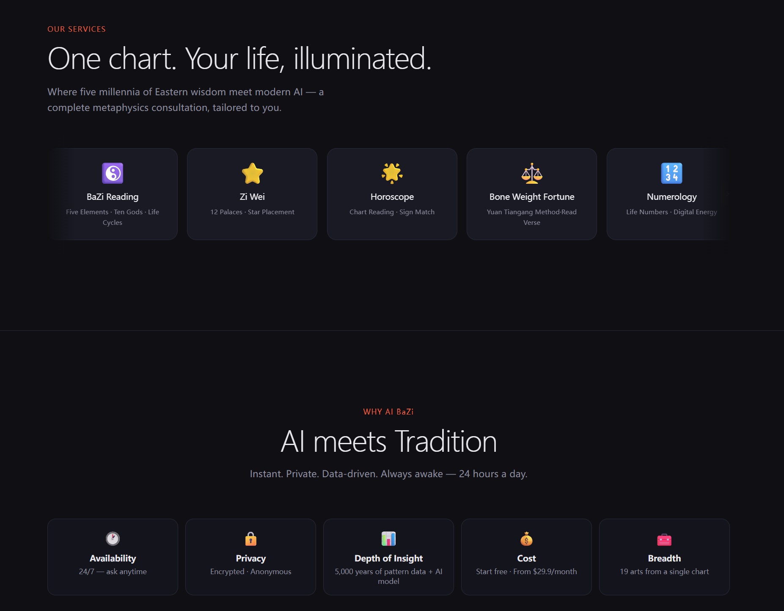
Task: Click '5,000 years of pattern data' text
Action: pyautogui.click(x=380, y=572)
